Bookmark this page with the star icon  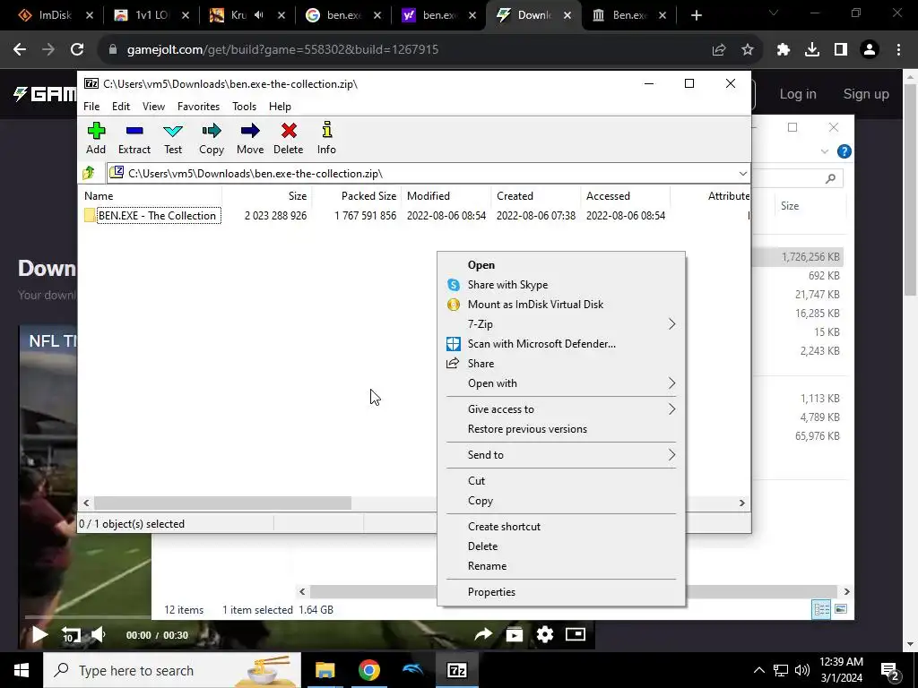point(748,50)
